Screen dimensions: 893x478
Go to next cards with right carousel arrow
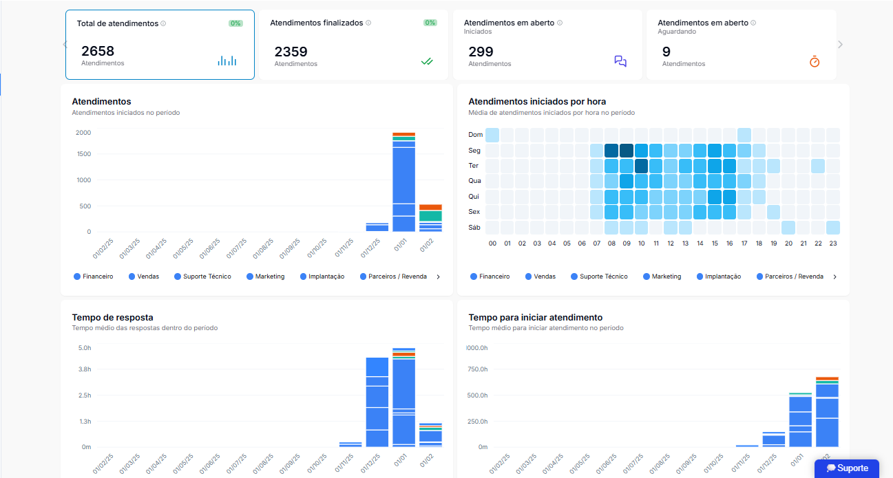point(840,45)
